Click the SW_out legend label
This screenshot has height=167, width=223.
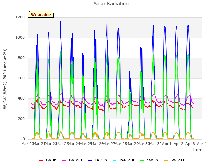[x=178, y=160]
